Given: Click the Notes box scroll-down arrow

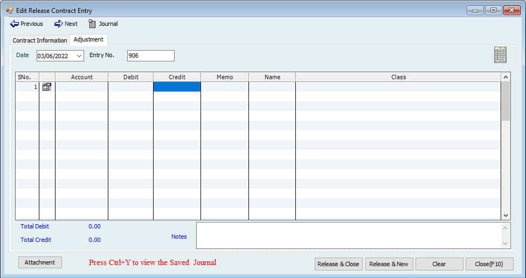Looking at the screenshot, I should pos(506,244).
